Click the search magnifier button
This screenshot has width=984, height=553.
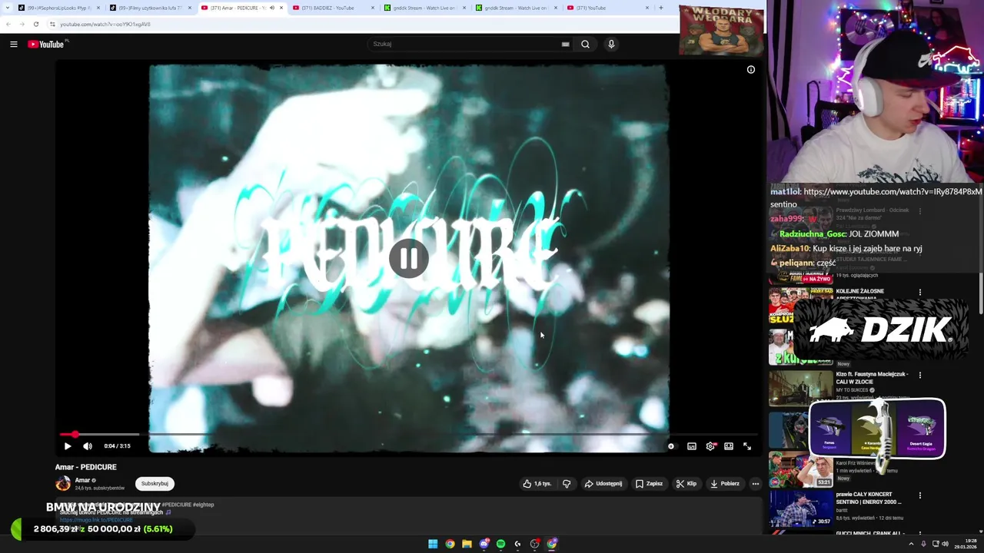585,44
